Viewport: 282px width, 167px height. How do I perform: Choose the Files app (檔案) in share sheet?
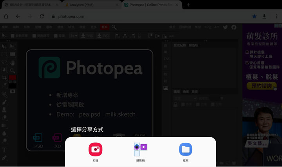(x=186, y=152)
